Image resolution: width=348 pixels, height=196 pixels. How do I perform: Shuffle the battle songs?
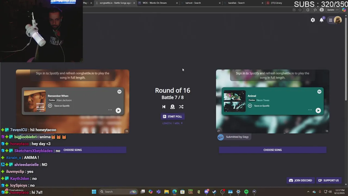click(181, 107)
